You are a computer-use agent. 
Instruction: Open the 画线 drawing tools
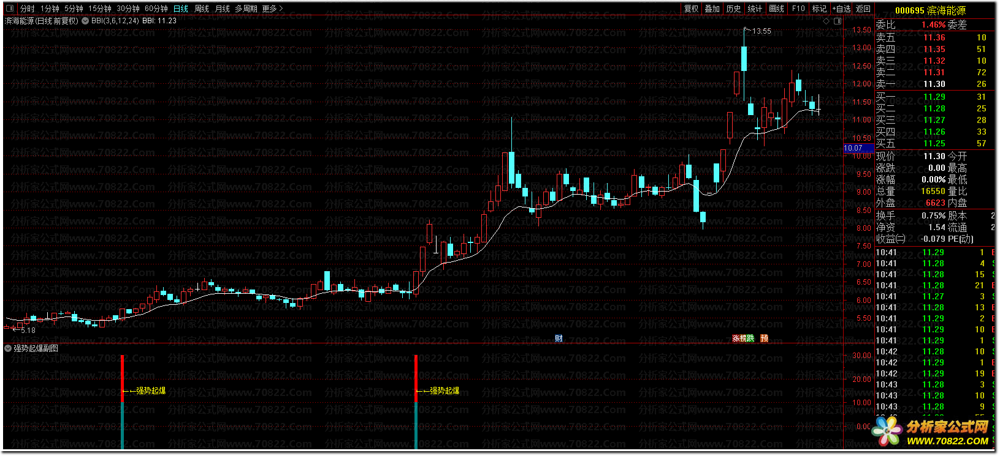tap(777, 9)
